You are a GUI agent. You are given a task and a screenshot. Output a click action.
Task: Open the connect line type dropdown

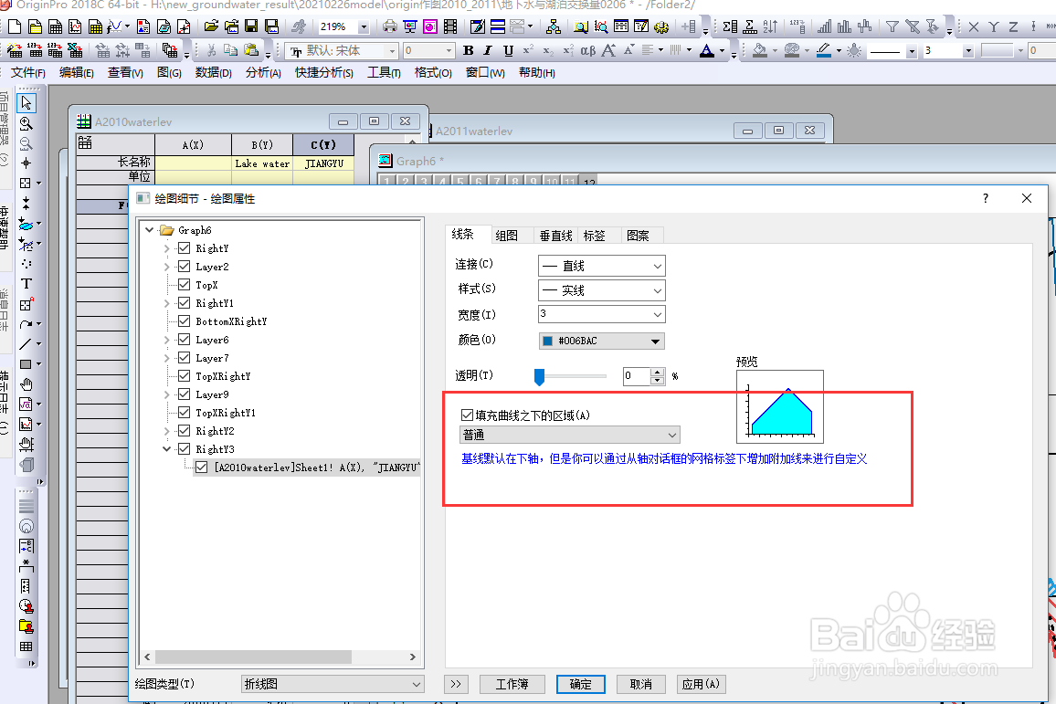click(601, 266)
